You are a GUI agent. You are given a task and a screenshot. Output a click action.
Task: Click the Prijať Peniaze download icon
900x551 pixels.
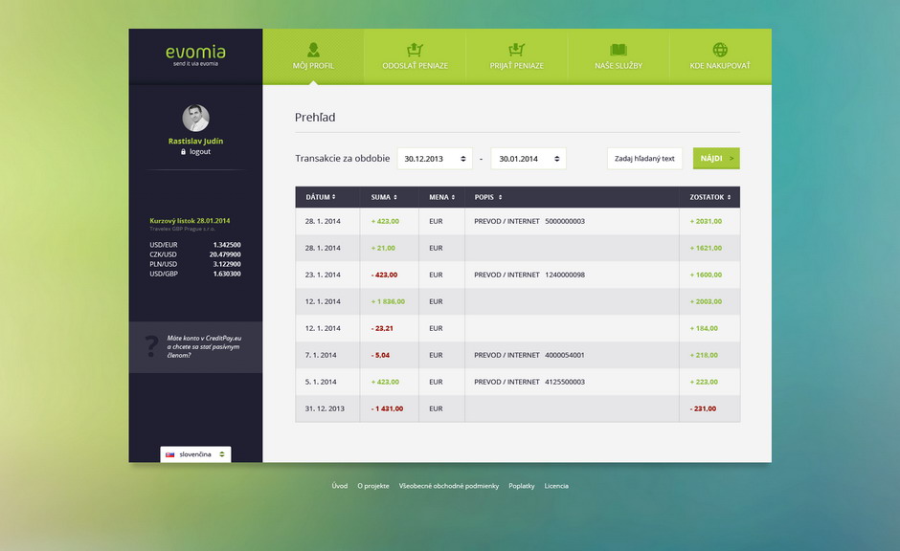click(x=517, y=50)
